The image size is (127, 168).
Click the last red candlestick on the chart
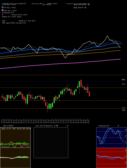[89, 94]
